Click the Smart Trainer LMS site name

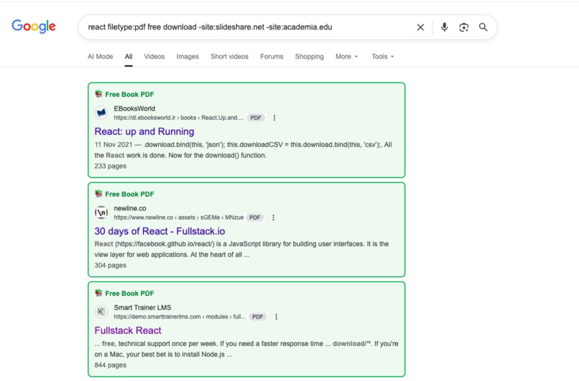[142, 308]
